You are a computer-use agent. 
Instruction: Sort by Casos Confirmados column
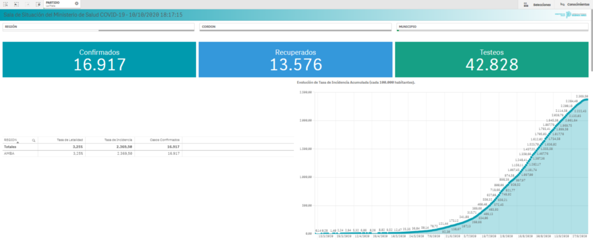tap(165, 140)
